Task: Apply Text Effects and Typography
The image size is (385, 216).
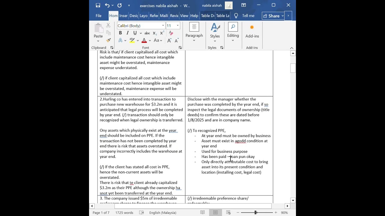Action: pyautogui.click(x=120, y=40)
